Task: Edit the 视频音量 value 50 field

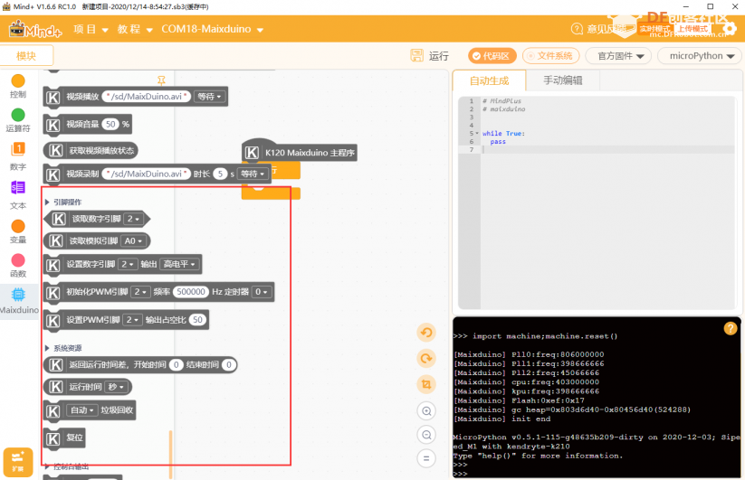Action: [x=110, y=124]
